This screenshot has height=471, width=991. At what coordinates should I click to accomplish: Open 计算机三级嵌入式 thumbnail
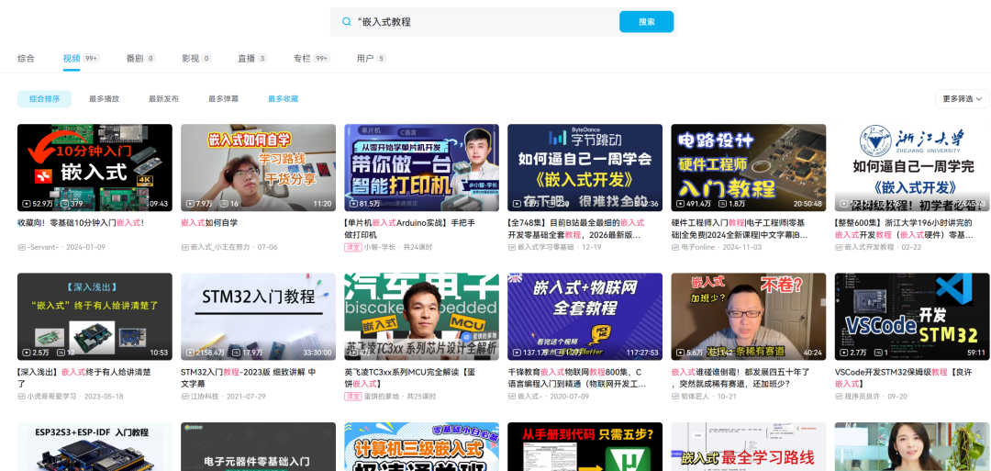[x=421, y=447]
